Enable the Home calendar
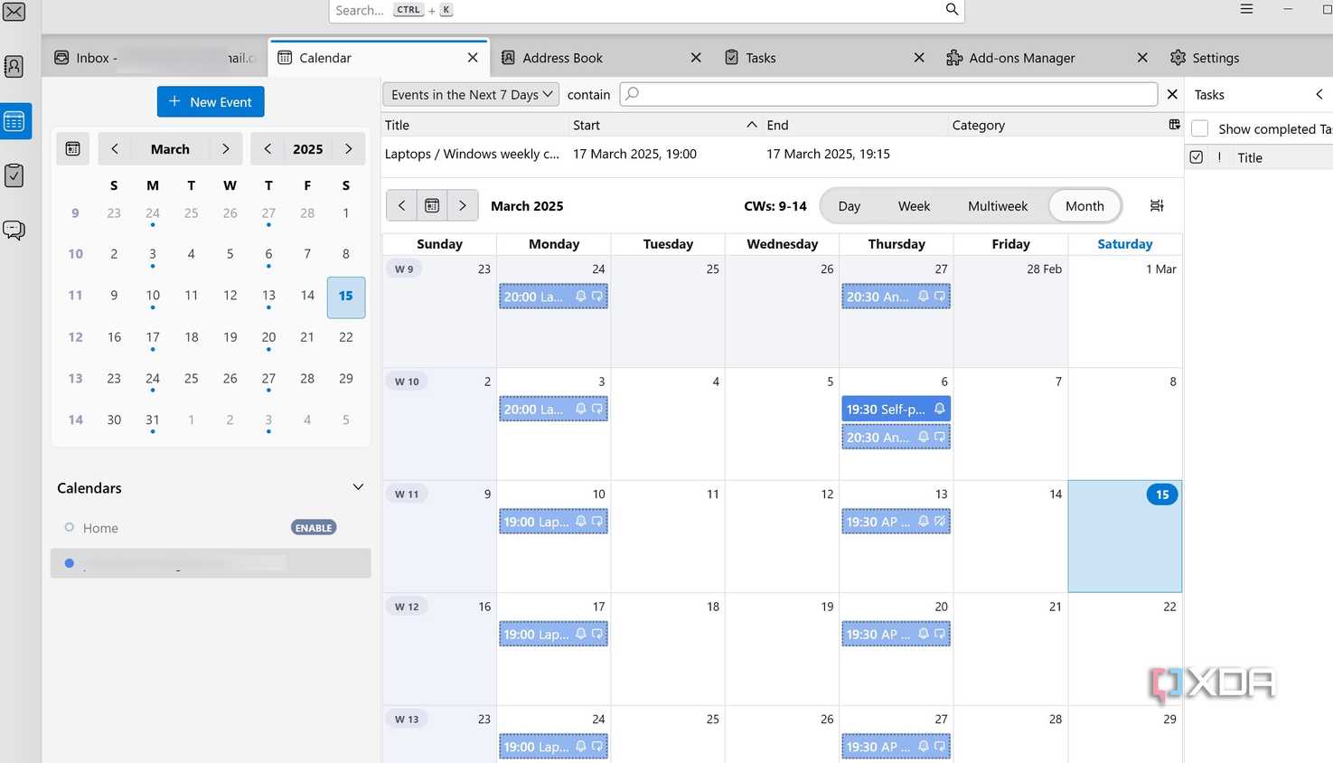This screenshot has width=1333, height=763. tap(314, 528)
